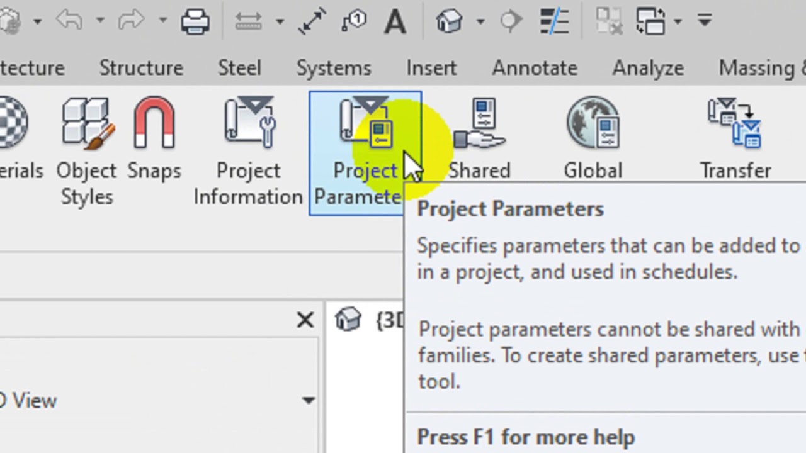Screen dimensions: 806x453
Task: Open the Snaps settings magnet icon
Action: (x=154, y=140)
